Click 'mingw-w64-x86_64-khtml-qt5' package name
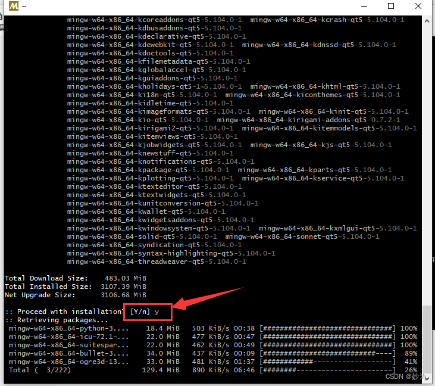435x386 pixels. (x=304, y=86)
